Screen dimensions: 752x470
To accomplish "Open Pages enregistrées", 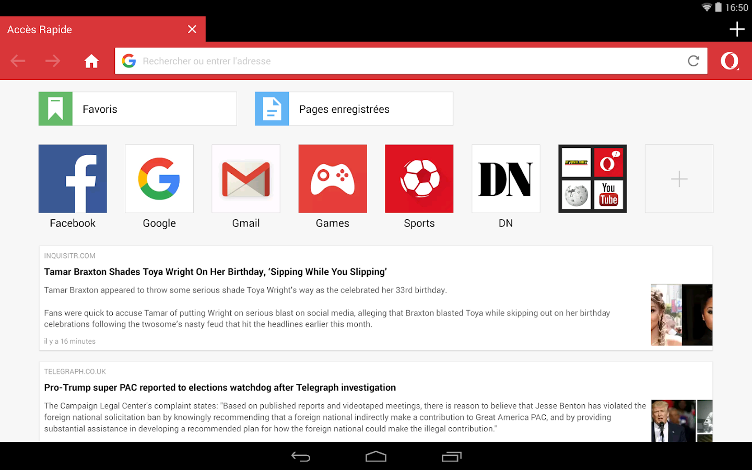I will 354,109.
